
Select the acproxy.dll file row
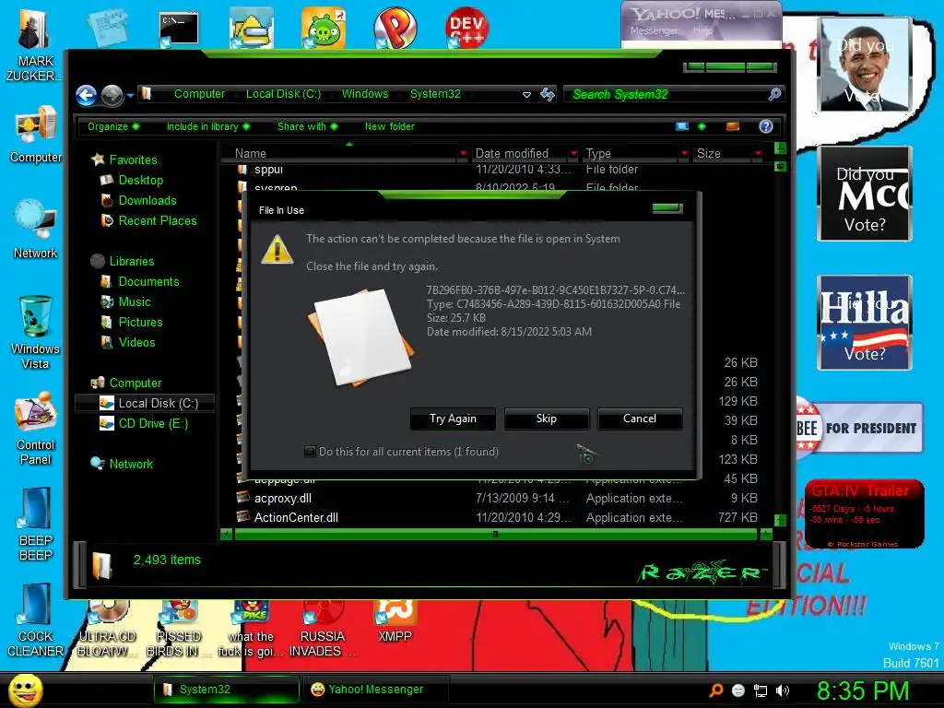click(497, 499)
